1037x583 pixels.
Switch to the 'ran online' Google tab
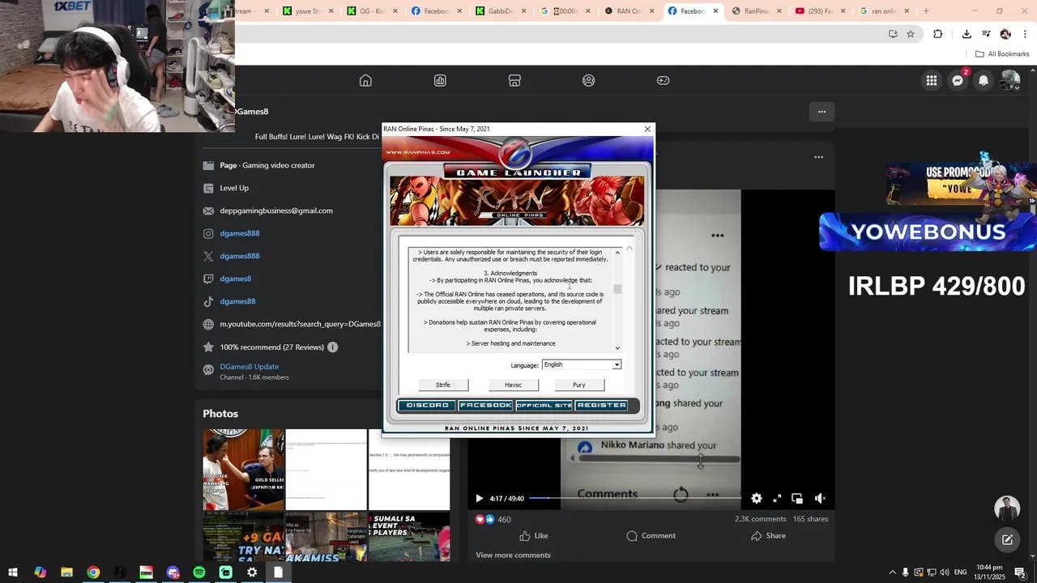tap(884, 11)
